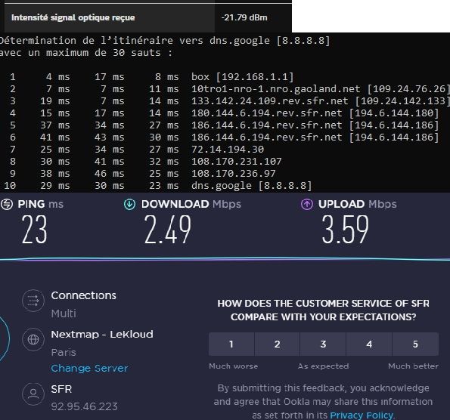This screenshot has width=450, height=420.
Task: Rate SFR customer service 1
Action: click(x=231, y=344)
